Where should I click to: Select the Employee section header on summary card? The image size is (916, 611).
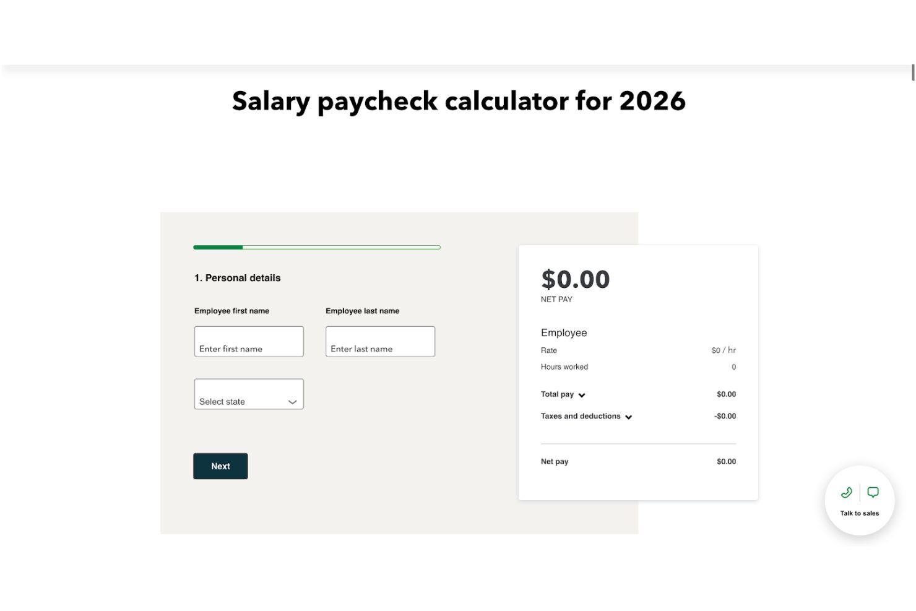[x=564, y=332]
